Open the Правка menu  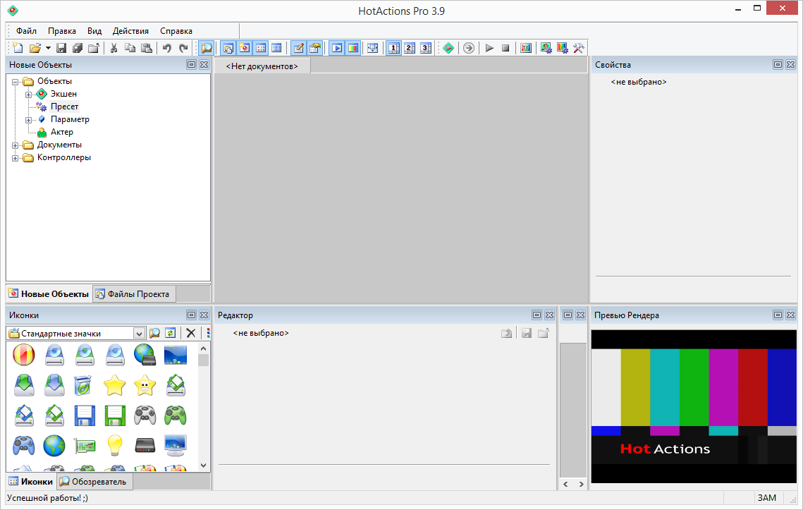[x=62, y=31]
